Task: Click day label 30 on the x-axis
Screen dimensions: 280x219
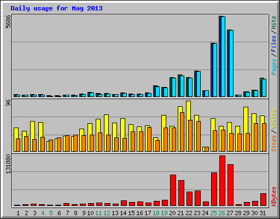Action: coord(254,213)
